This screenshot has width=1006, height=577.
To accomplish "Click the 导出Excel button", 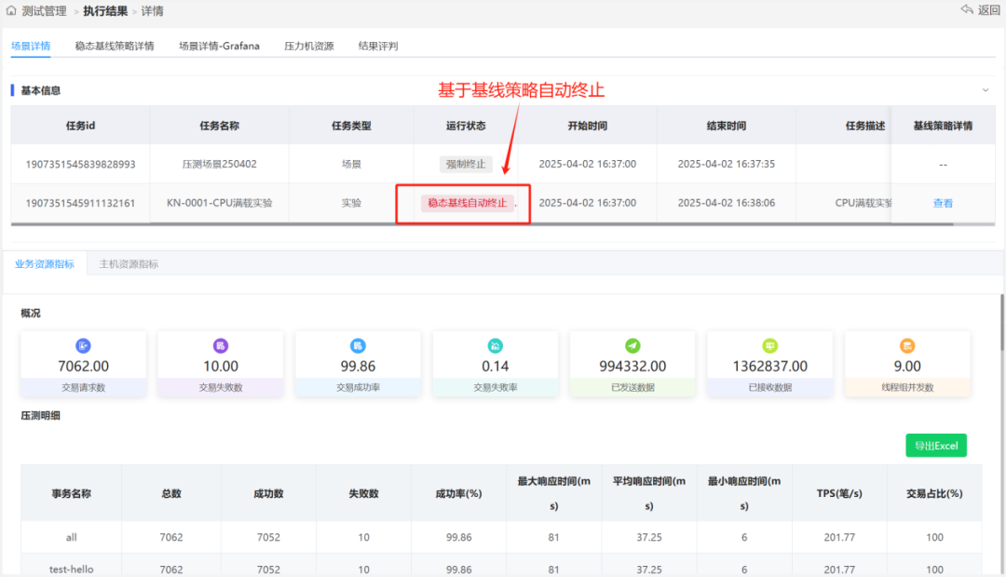I will click(936, 446).
